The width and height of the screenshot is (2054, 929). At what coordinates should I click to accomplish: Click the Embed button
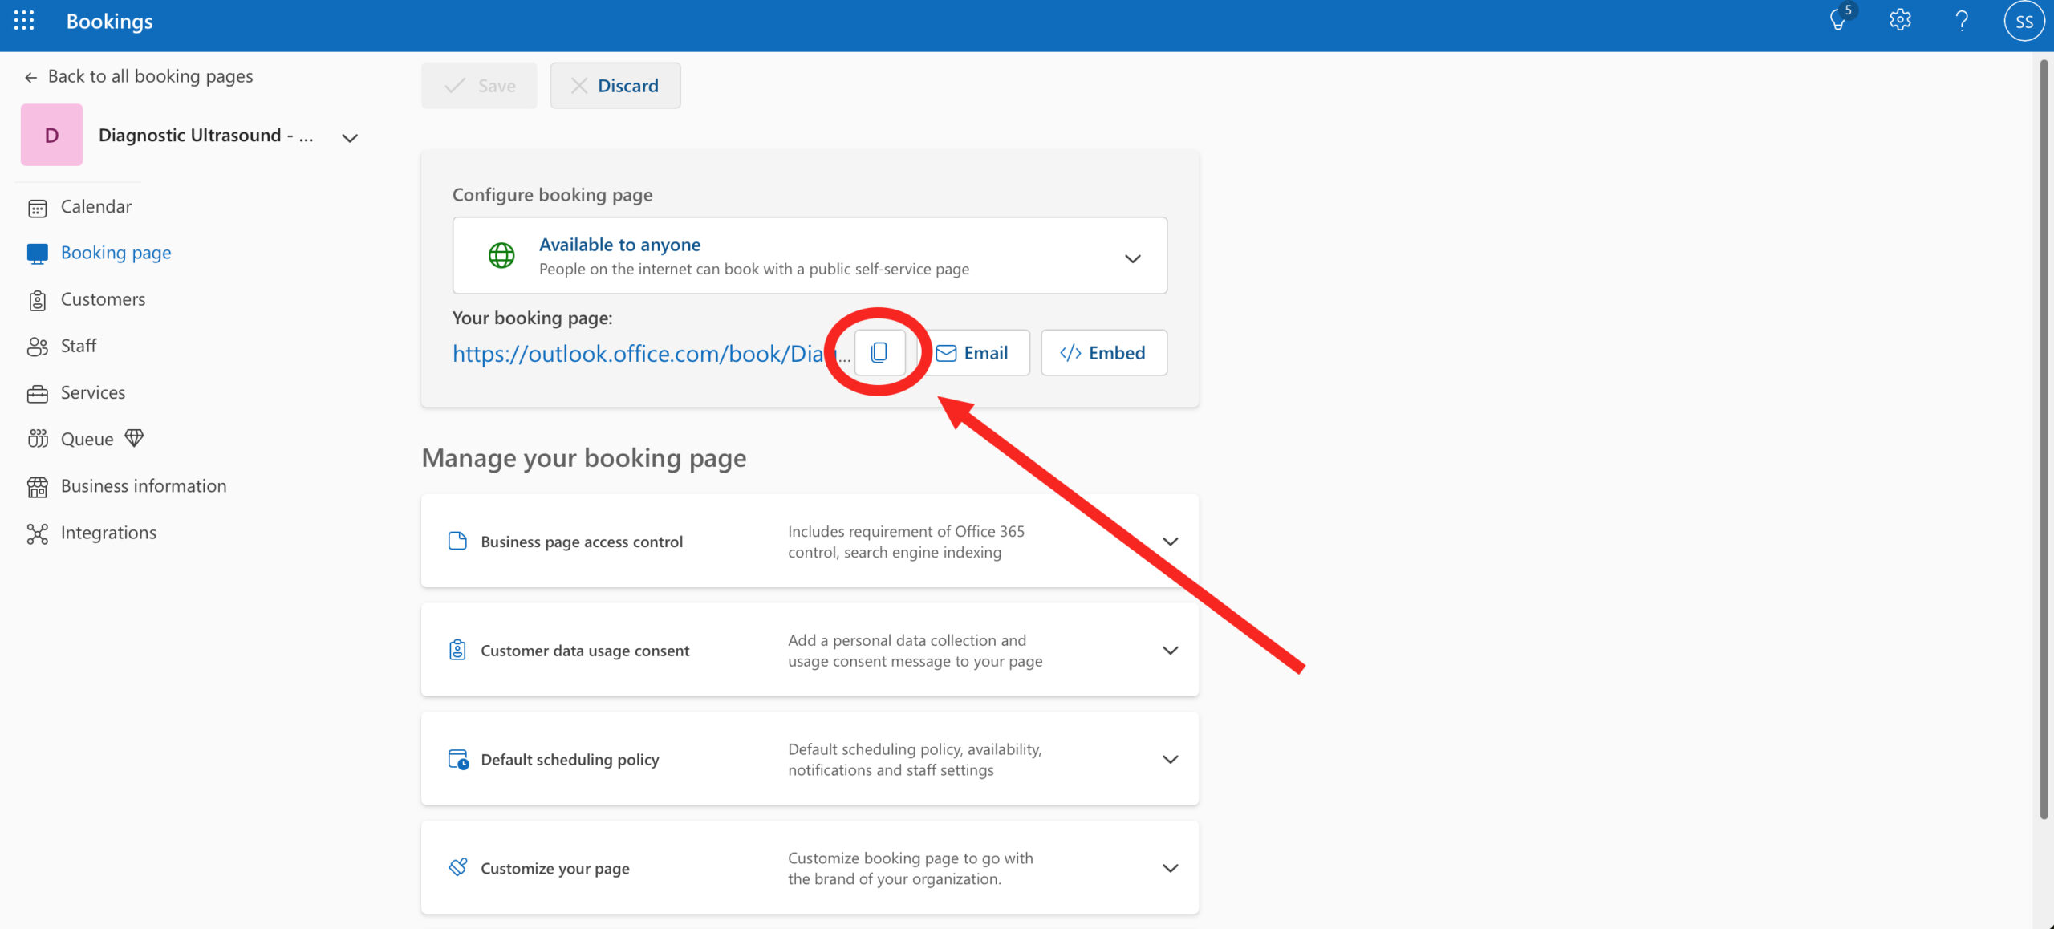[1103, 353]
